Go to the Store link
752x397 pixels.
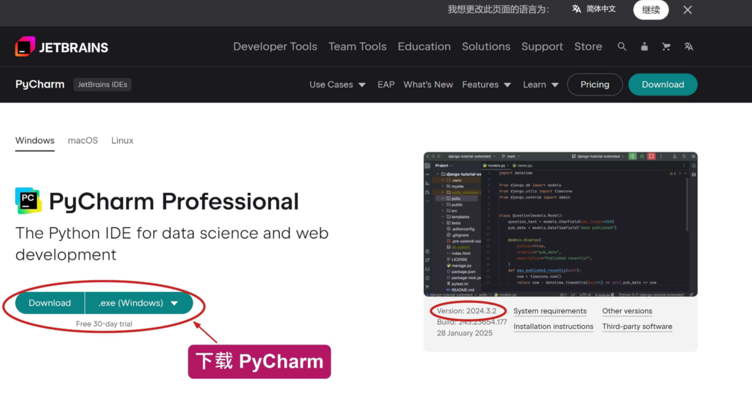pos(588,47)
